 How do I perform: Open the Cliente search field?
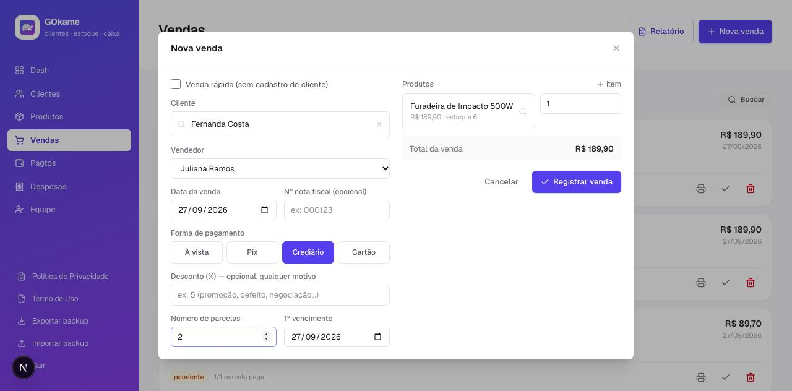click(280, 124)
